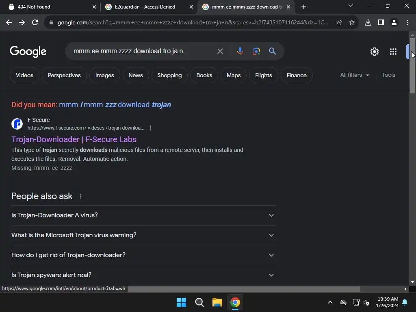Open the Chrome profile icon

[x=394, y=23]
